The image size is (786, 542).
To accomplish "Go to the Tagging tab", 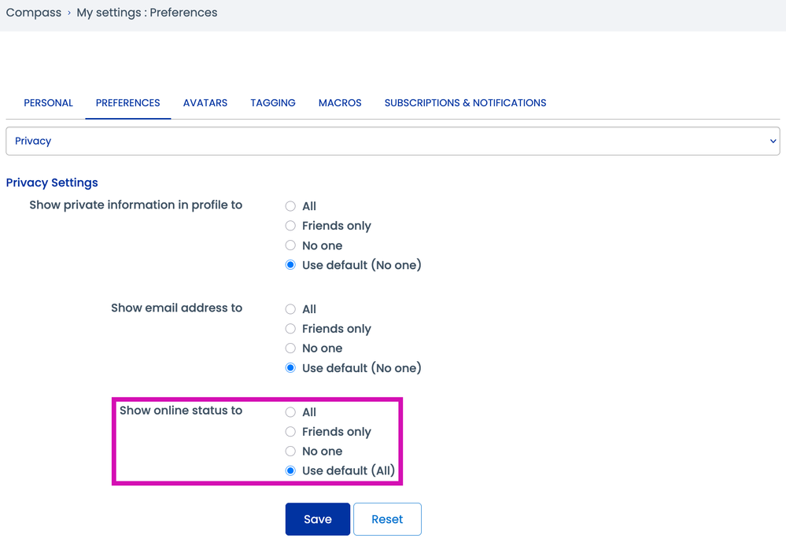I will [x=273, y=103].
